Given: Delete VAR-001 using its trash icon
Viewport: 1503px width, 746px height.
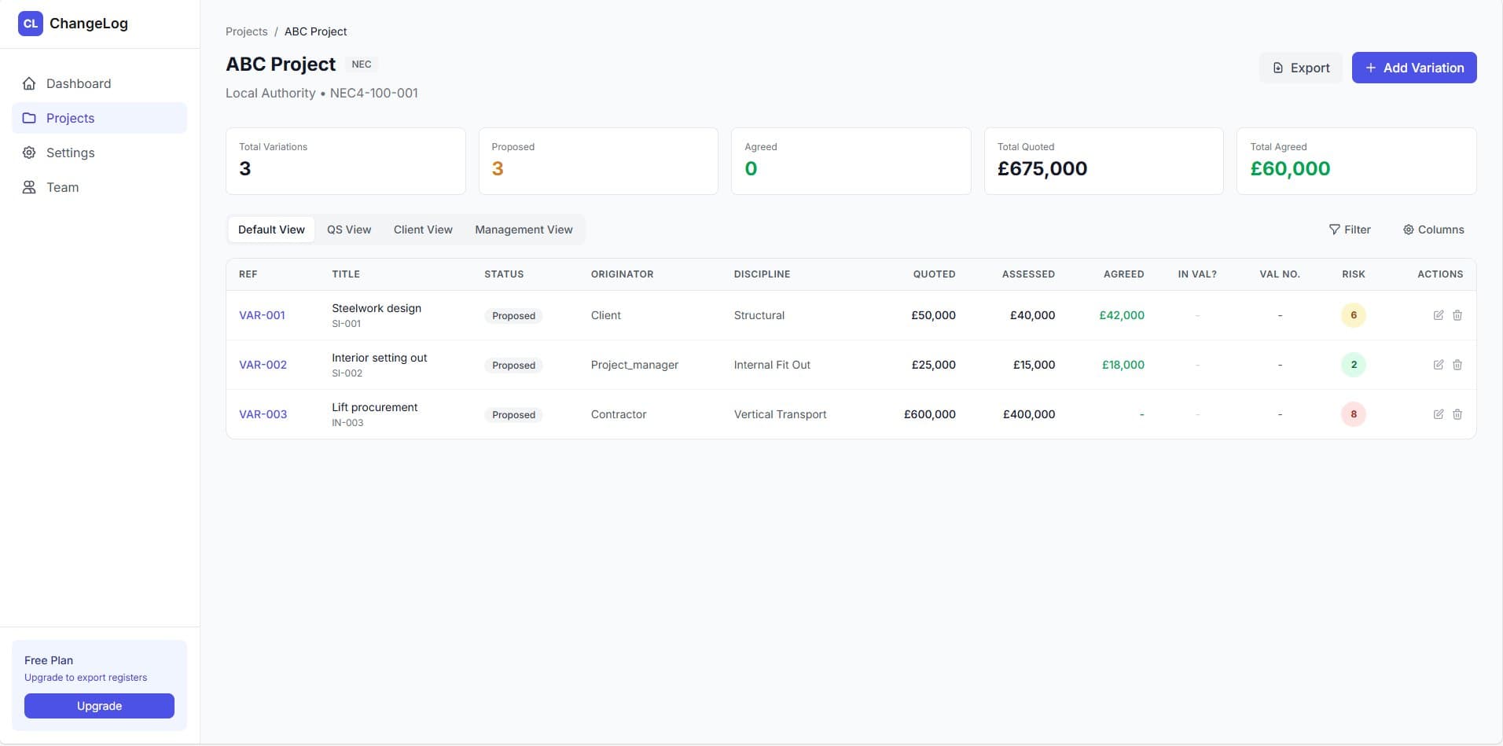Looking at the screenshot, I should pos(1458,314).
